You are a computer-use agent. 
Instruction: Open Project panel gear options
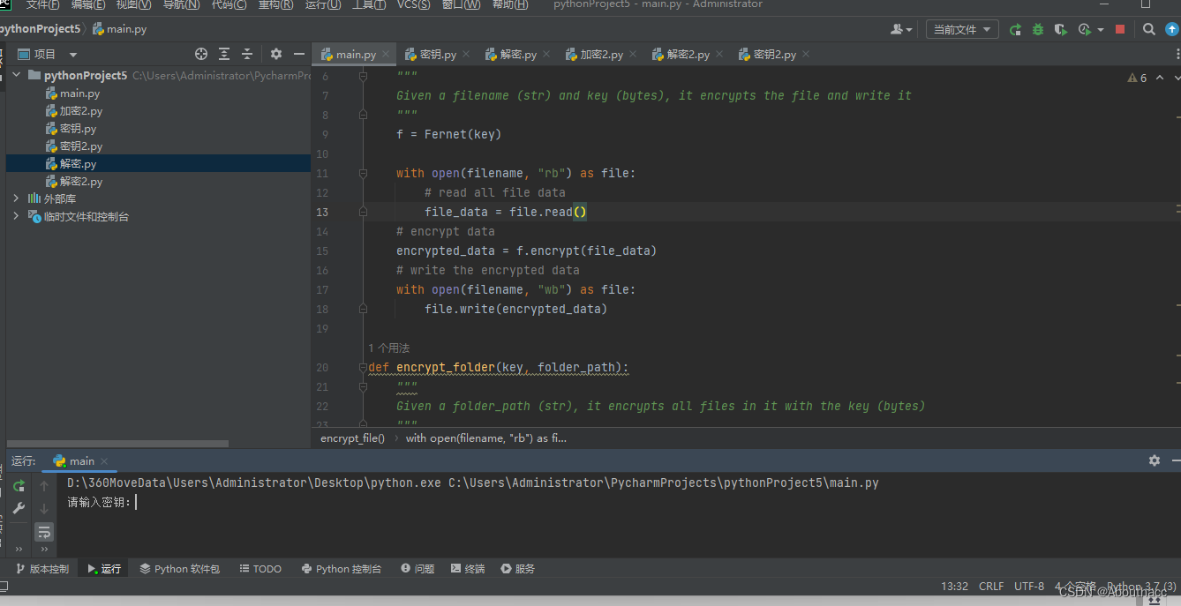[276, 54]
